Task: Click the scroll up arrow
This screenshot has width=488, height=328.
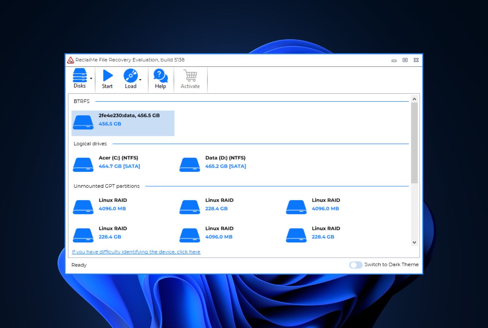Action: pos(414,99)
